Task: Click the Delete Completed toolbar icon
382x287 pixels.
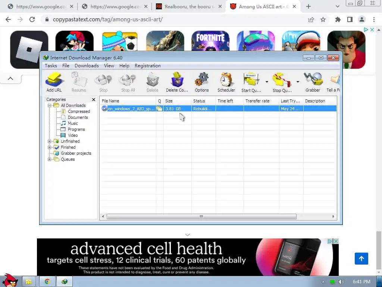Action: click(177, 82)
